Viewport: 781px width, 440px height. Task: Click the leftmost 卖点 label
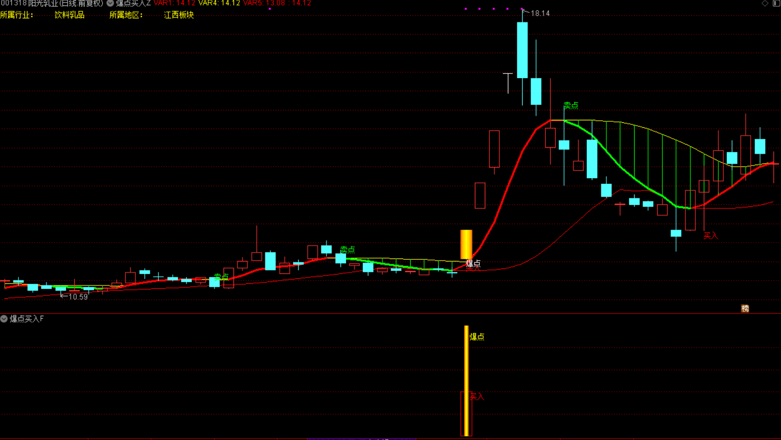pos(221,276)
